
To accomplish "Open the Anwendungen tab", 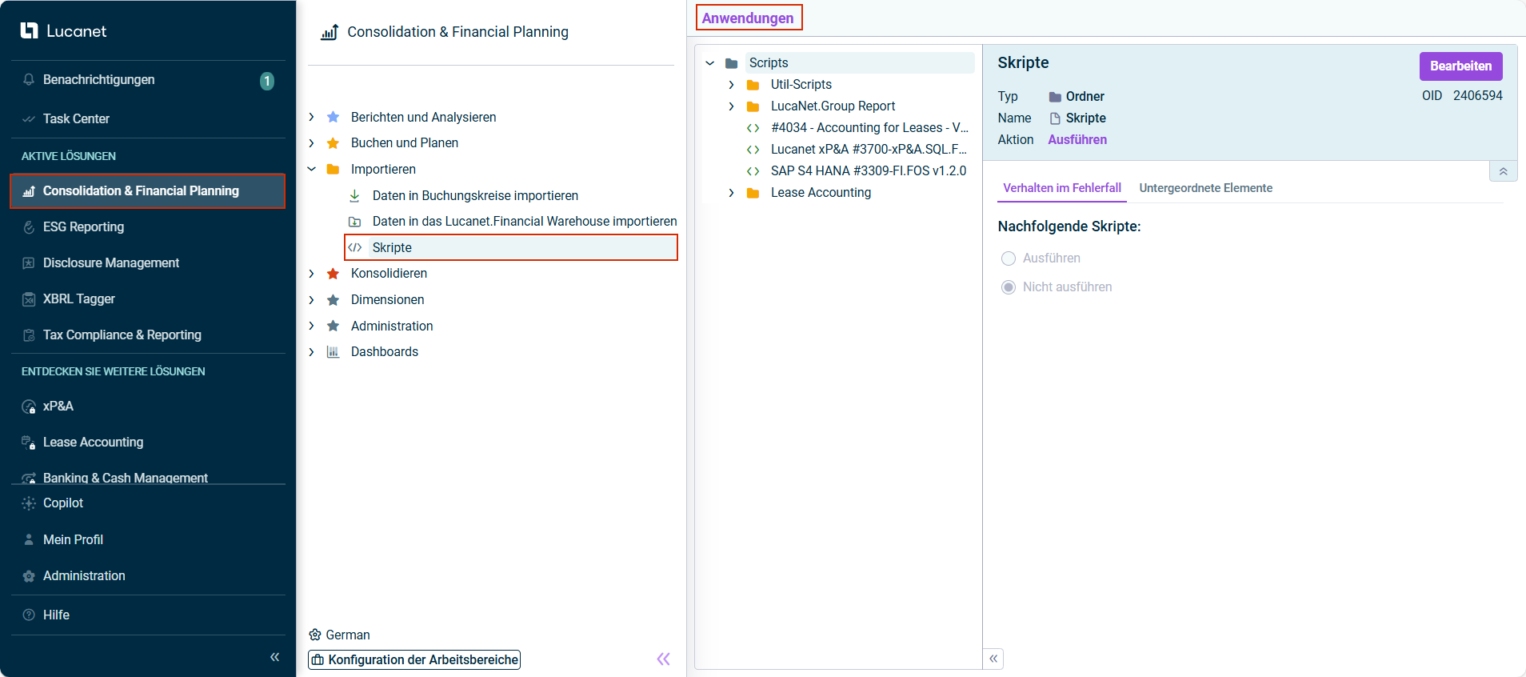I will [748, 18].
